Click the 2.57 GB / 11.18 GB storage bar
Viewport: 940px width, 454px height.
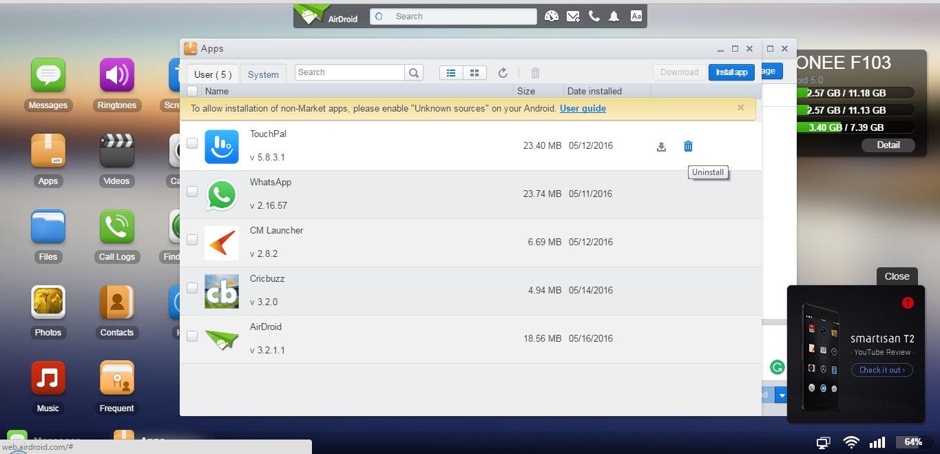pyautogui.click(x=855, y=93)
